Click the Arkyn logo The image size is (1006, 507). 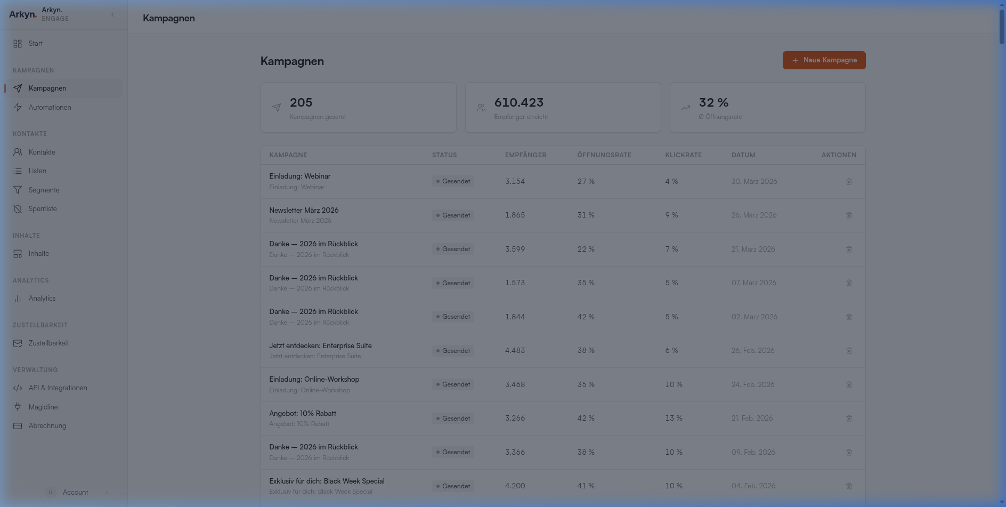tap(23, 14)
